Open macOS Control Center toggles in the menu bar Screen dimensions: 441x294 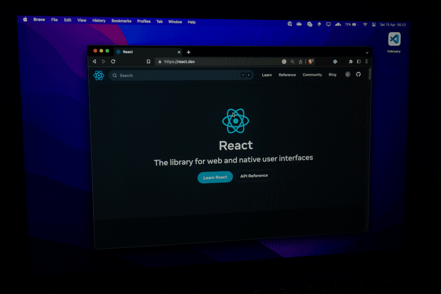[x=374, y=24]
